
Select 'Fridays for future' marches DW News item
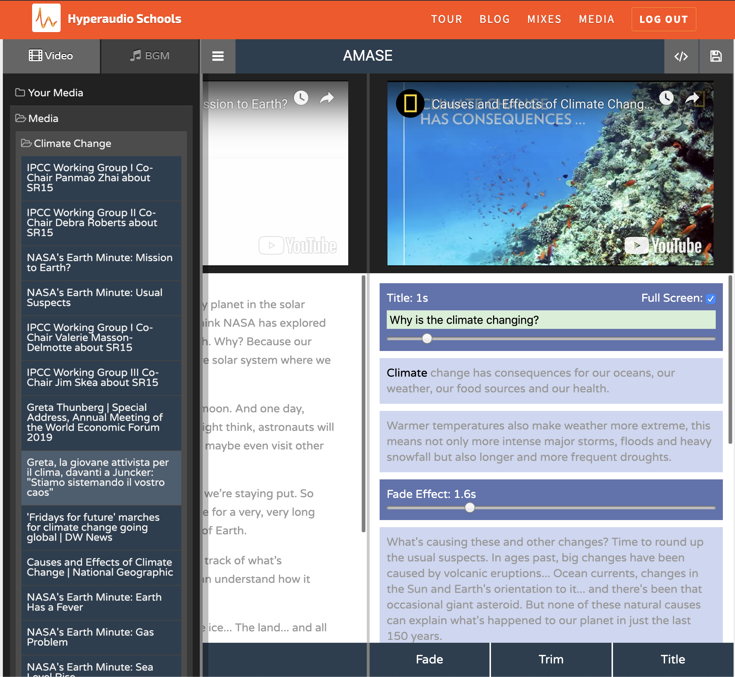click(101, 528)
